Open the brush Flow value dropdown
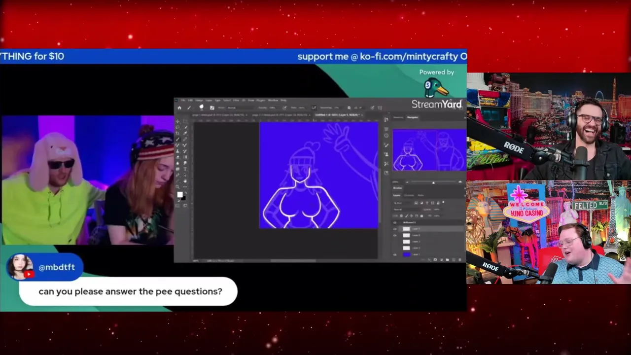Viewport: 631px width, 355px height. tap(302, 108)
